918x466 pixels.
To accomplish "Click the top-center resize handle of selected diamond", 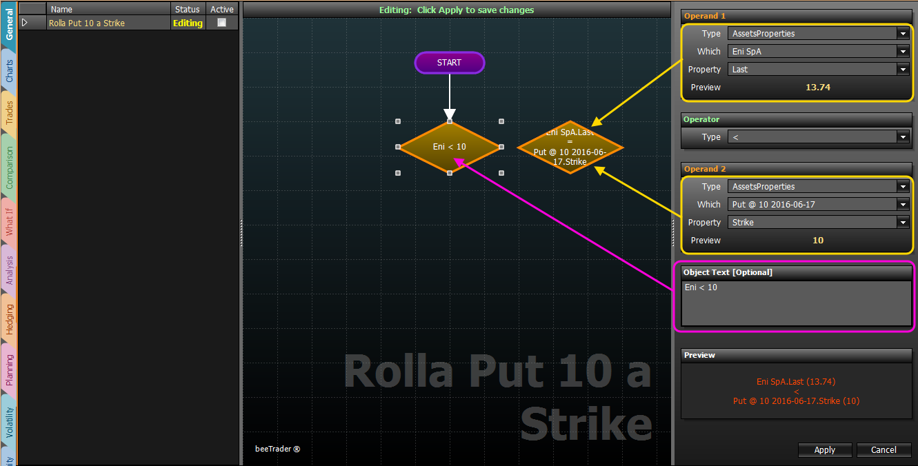I will point(450,121).
